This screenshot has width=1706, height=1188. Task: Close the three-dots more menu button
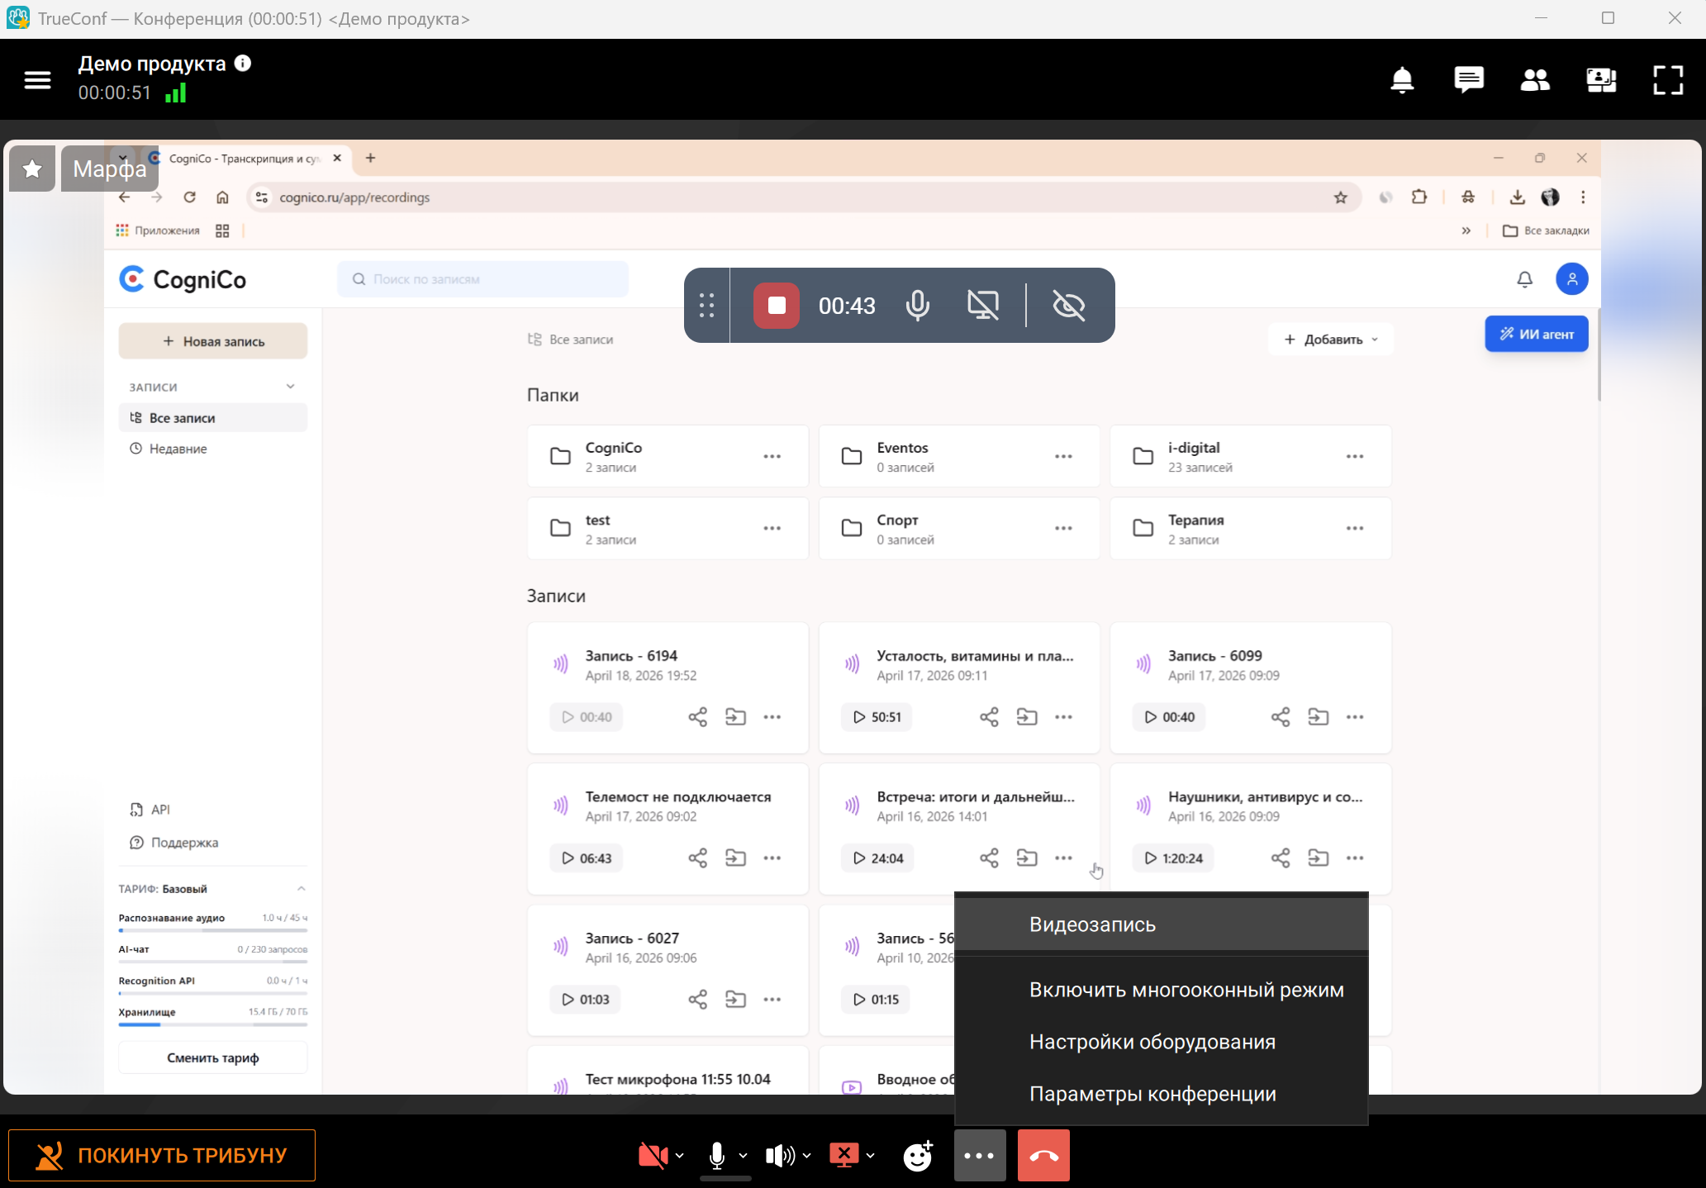tap(980, 1155)
